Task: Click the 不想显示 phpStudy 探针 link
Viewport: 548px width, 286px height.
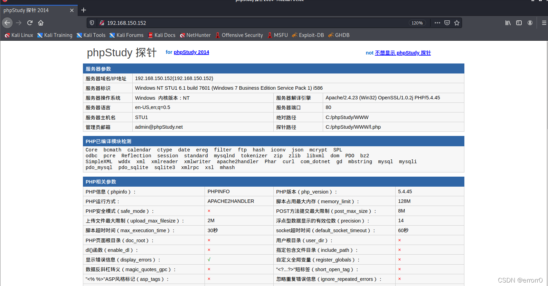Action: coord(403,53)
